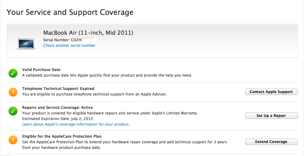Viewport: 304px width, 156px height.
Task: Select Telephone Technical Support: Expired heading
Action: (58, 89)
